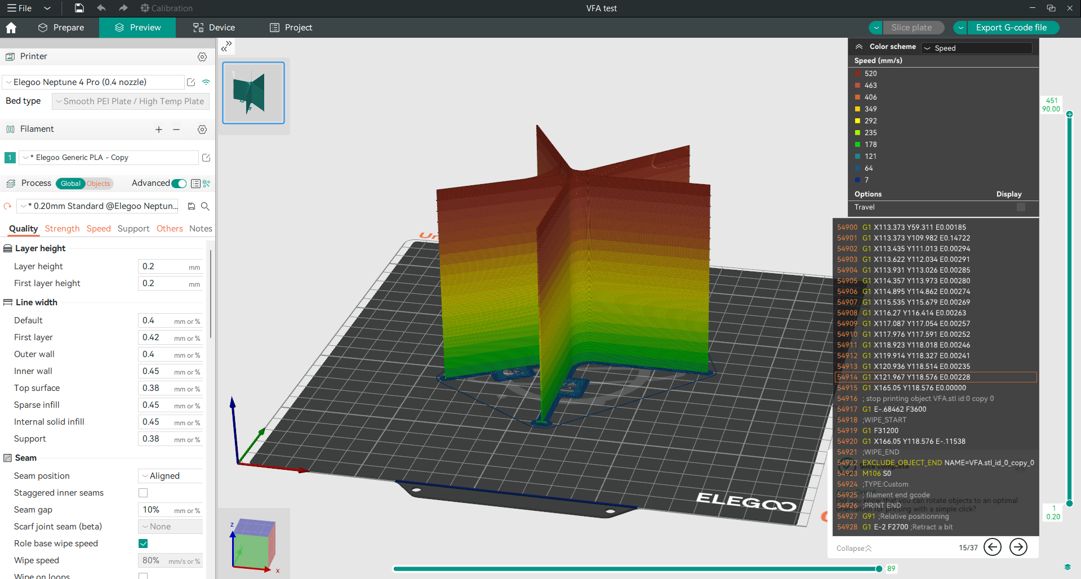
Task: Edit the Elegoo Generic PLA preset
Action: pyautogui.click(x=206, y=158)
